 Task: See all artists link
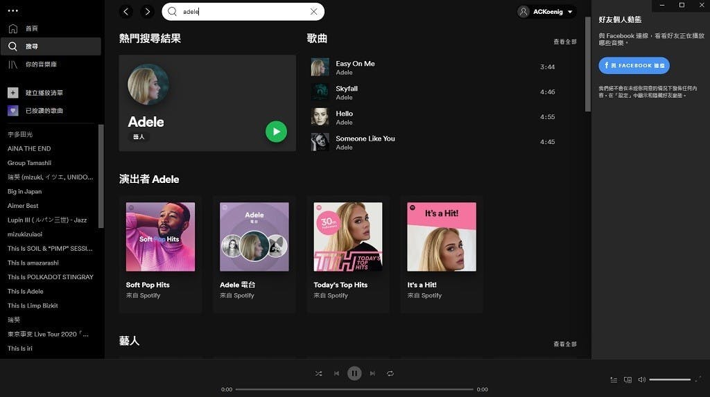564,344
